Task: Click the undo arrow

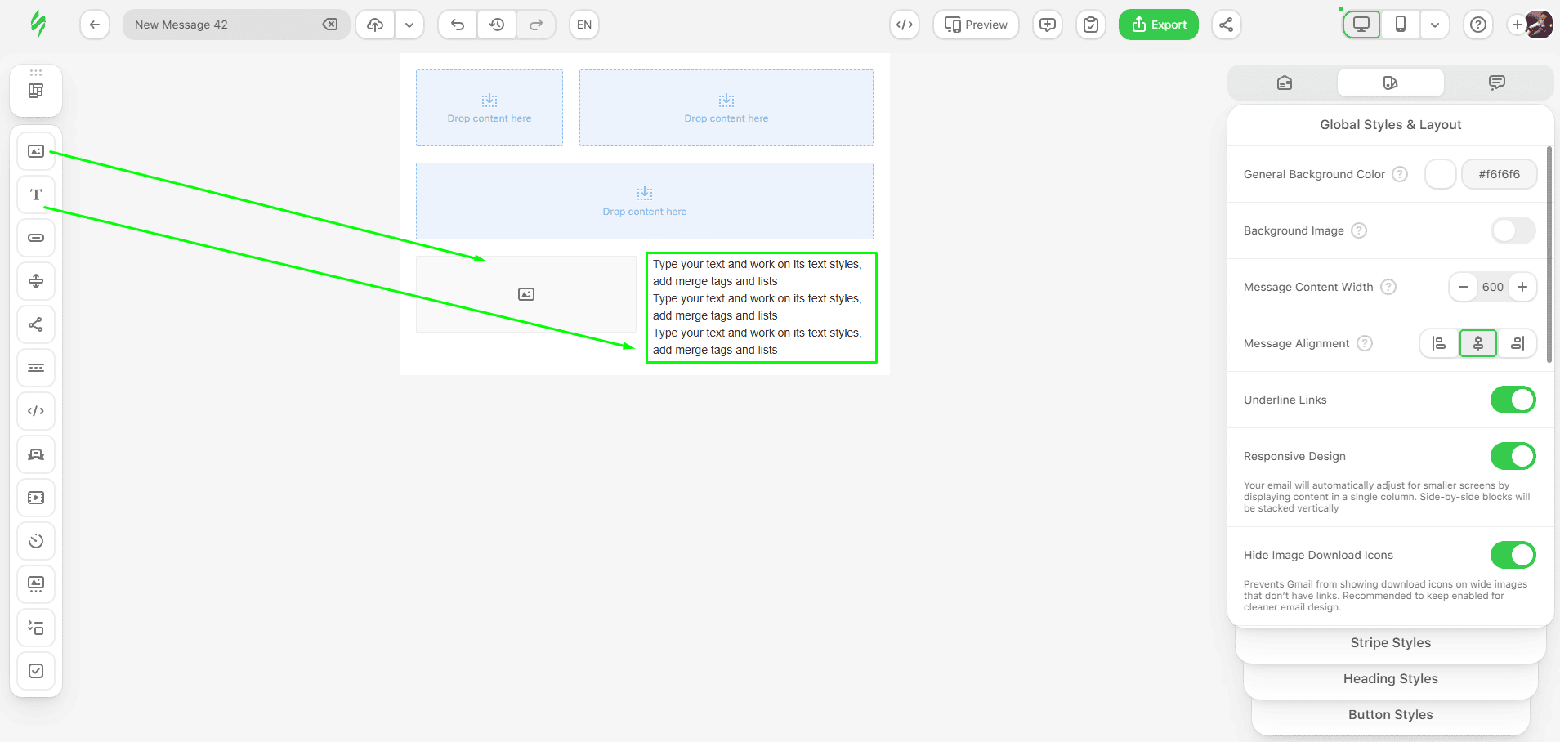Action: 458,25
